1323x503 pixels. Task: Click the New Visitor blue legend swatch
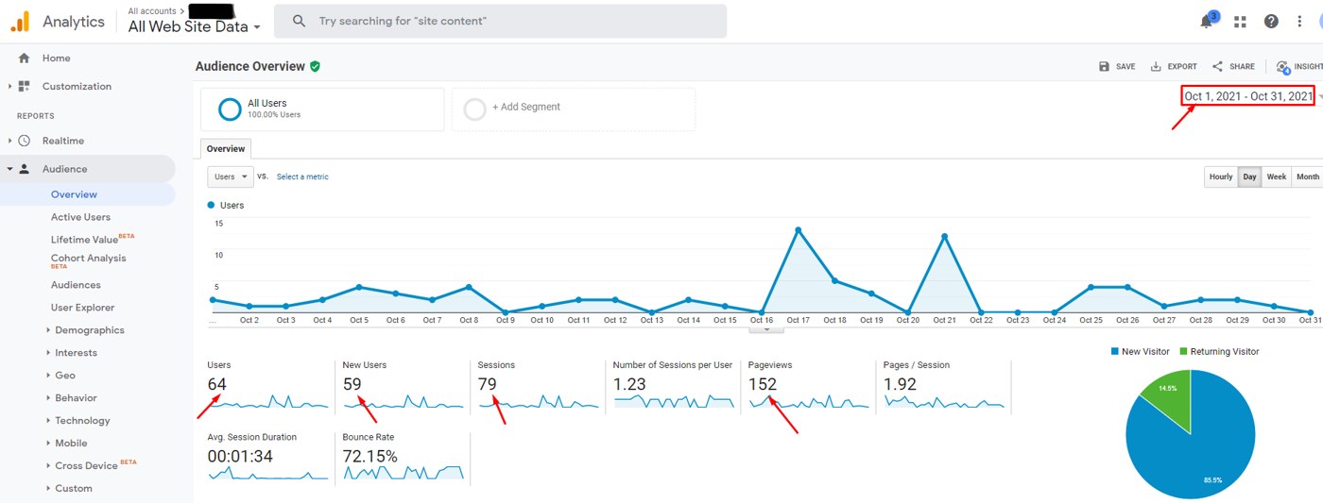[x=1114, y=351]
